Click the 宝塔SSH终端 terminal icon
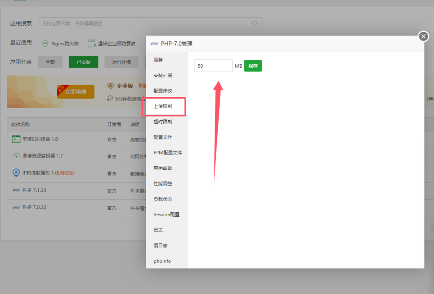Screen dimensions: 434x294 pyautogui.click(x=16, y=139)
